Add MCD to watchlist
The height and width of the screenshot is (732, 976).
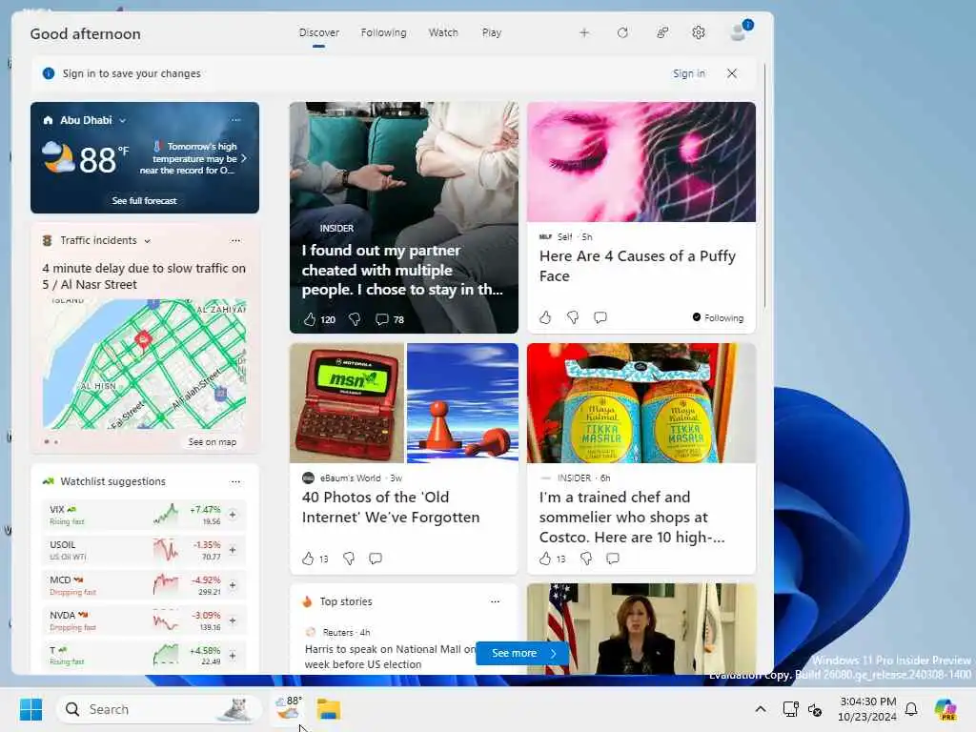[233, 585]
